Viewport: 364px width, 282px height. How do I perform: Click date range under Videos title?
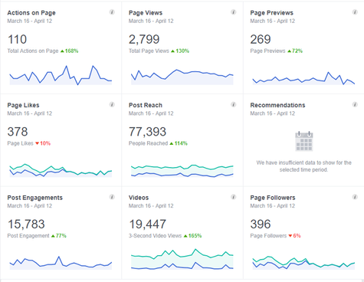[151, 205]
